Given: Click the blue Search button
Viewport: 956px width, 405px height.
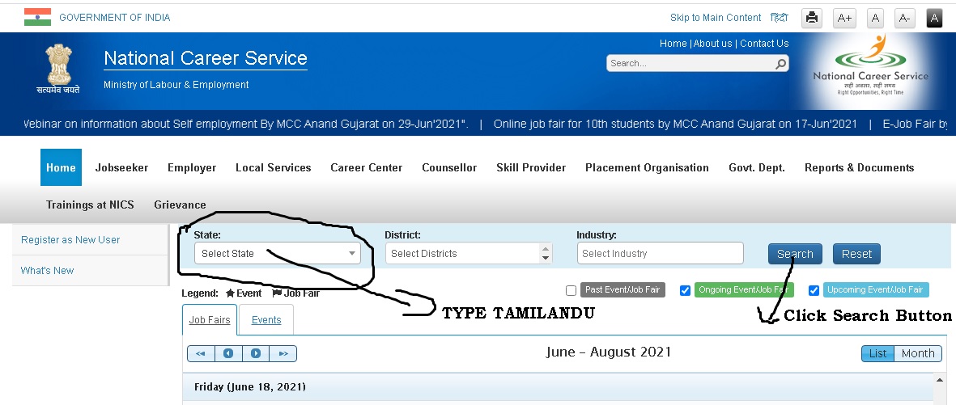Looking at the screenshot, I should pos(795,254).
